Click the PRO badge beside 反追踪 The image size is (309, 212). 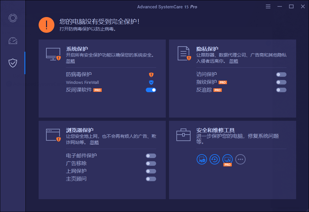(218, 90)
